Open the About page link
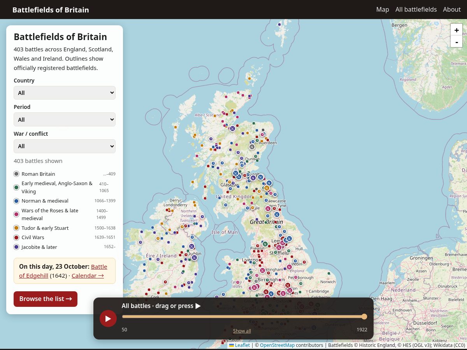 click(452, 9)
